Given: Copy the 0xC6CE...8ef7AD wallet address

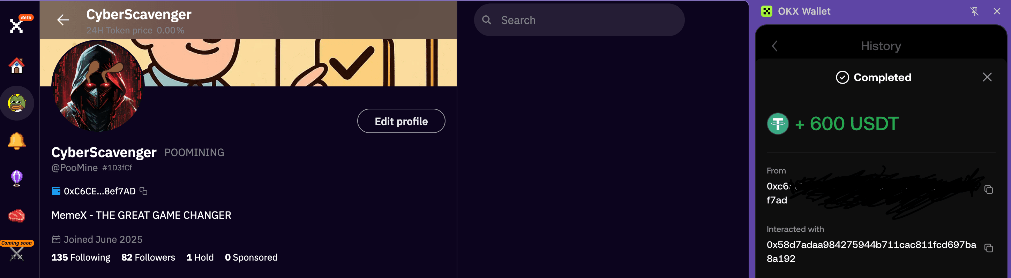Looking at the screenshot, I should tap(144, 191).
